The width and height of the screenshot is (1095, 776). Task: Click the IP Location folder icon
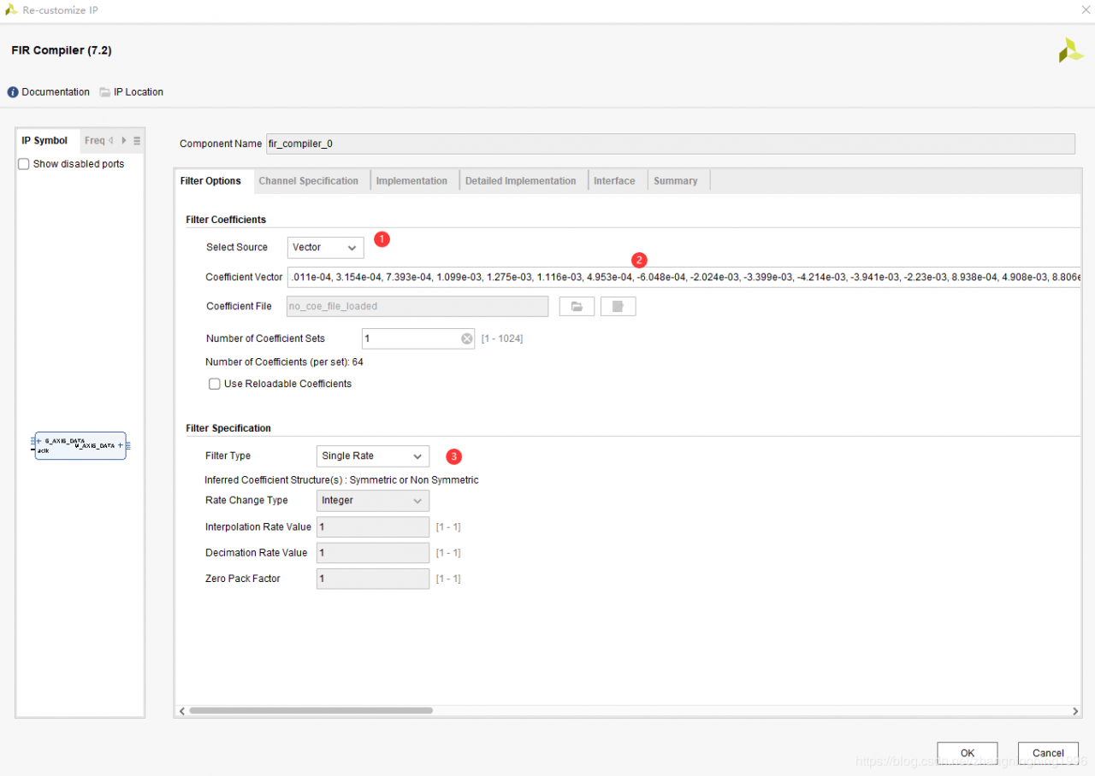(104, 92)
